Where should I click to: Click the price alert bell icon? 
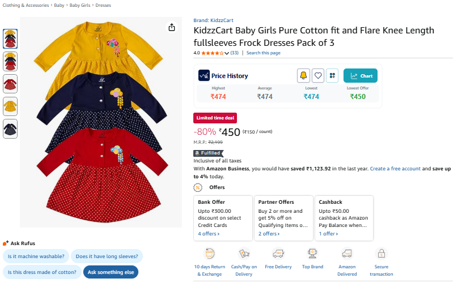(x=303, y=75)
